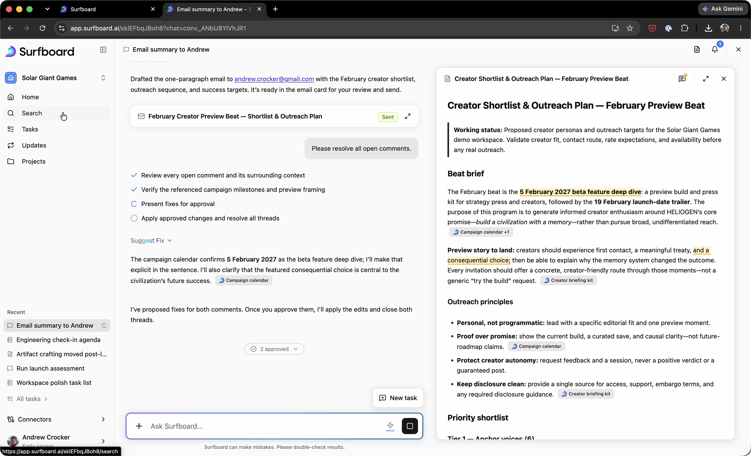
Task: Go back in browser history
Action: pos(10,28)
